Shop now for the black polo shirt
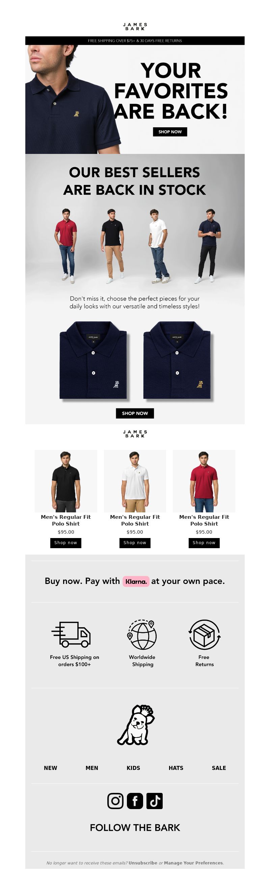270x882 pixels. (66, 543)
